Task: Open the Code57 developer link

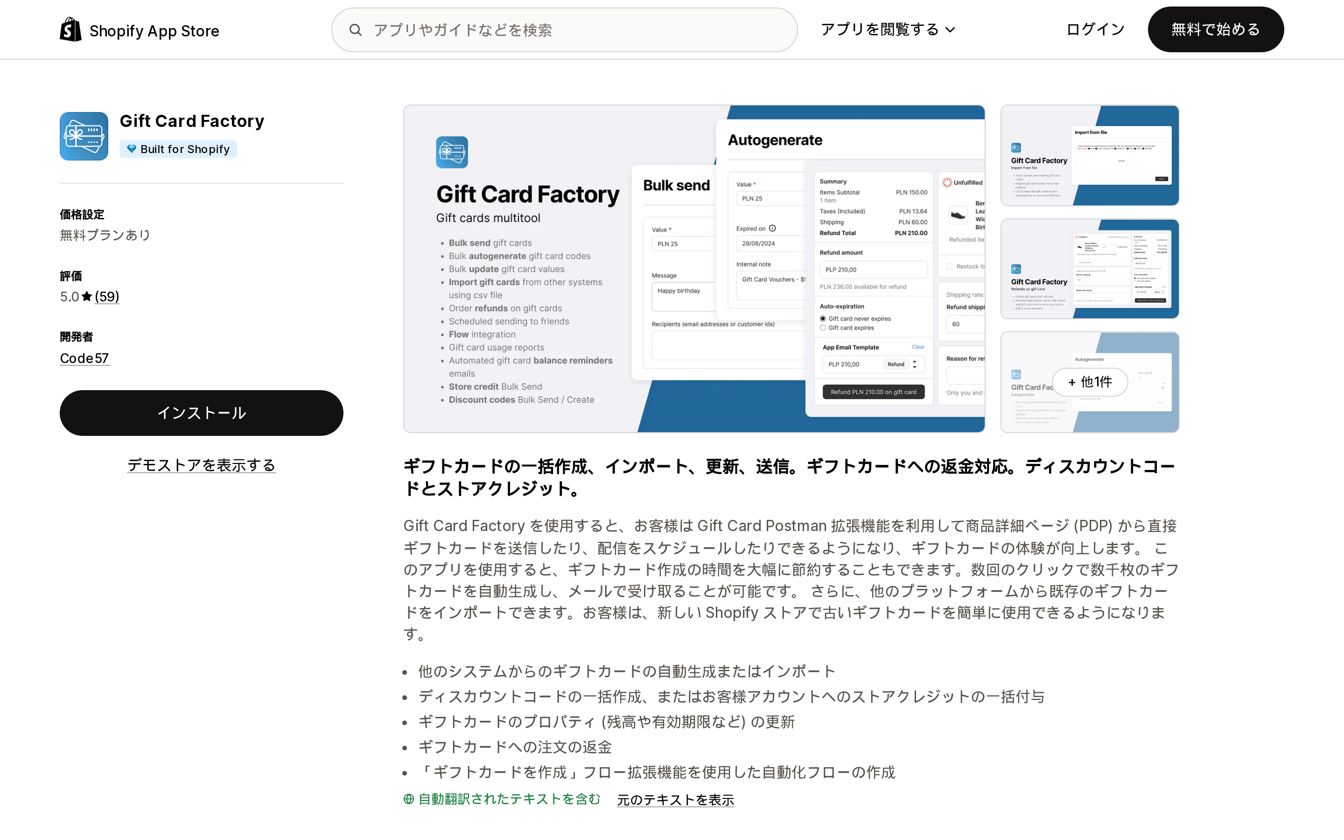Action: 84,358
